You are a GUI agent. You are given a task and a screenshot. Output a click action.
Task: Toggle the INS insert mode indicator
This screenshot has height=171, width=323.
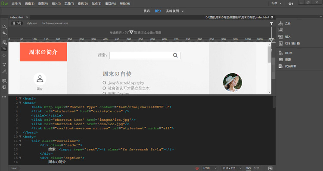coord(248,168)
